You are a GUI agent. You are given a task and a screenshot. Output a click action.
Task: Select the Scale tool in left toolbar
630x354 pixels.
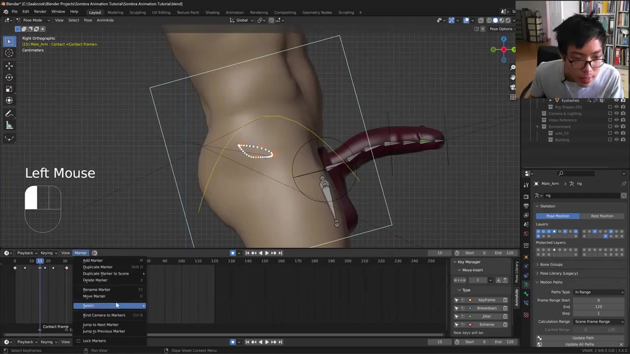point(9,89)
